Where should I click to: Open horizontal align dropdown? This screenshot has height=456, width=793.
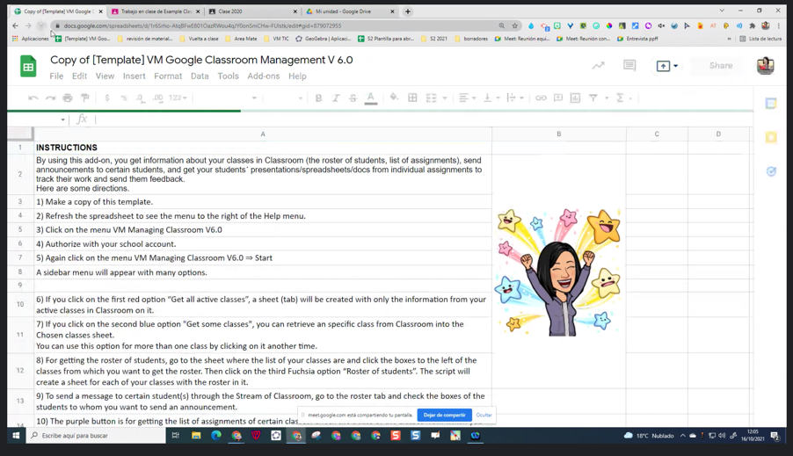467,98
